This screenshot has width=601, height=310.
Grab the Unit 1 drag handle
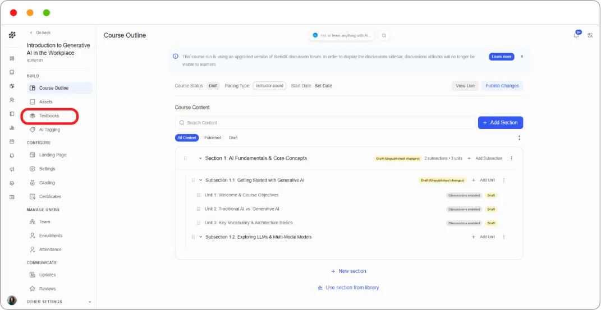coord(198,195)
